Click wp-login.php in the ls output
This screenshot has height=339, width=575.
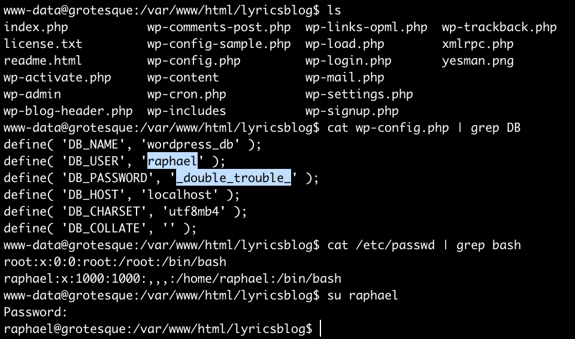point(348,60)
